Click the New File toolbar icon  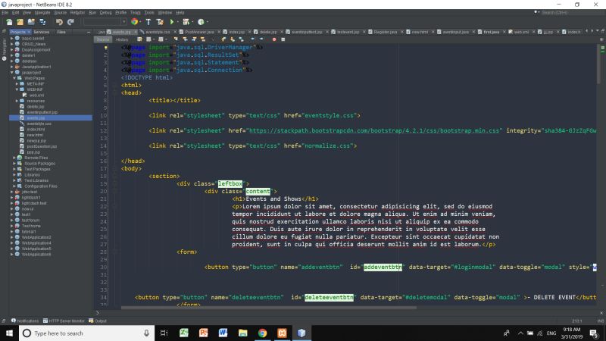(x=9, y=22)
